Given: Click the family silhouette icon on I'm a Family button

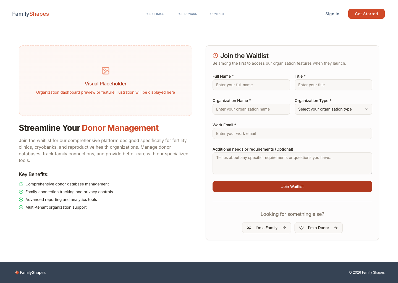Looking at the screenshot, I should tap(249, 228).
